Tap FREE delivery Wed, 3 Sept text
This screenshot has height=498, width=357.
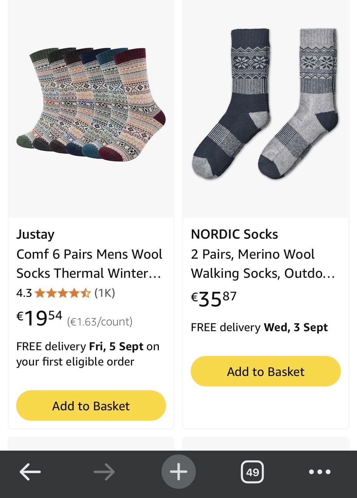coord(259,327)
